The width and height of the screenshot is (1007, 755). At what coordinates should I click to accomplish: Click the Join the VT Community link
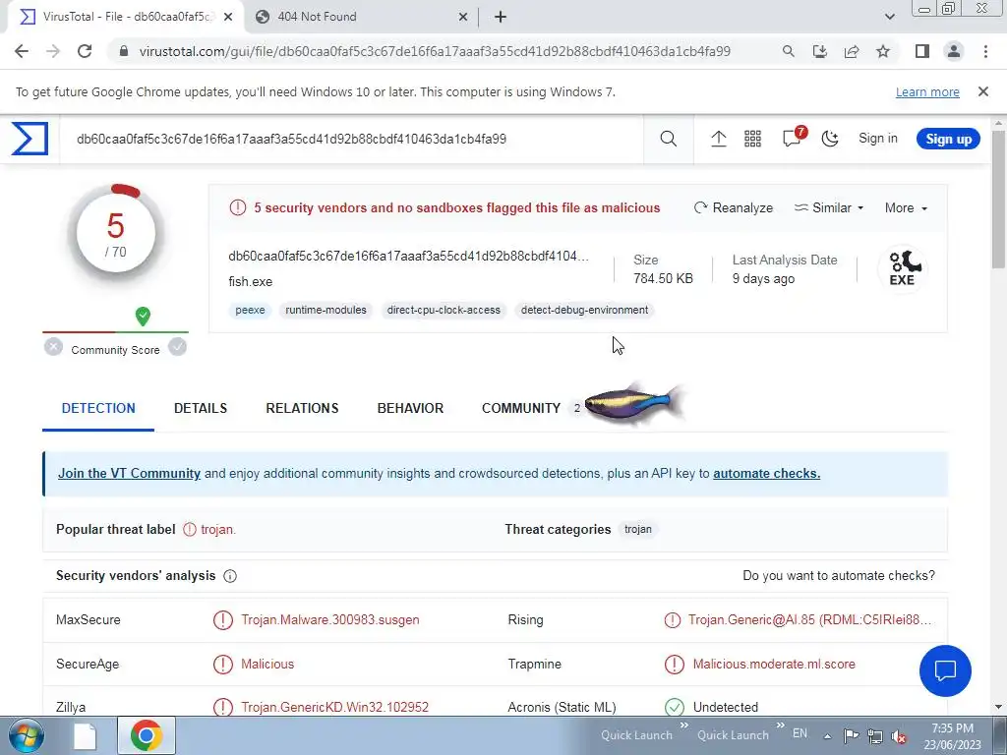pos(129,473)
